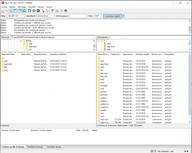Viewport: 192px width, 153px height.
Task: Open the Favoris menu
Action: point(49,7)
